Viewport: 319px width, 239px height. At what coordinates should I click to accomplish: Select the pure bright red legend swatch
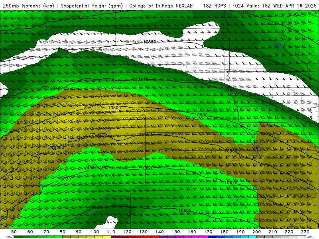pos(156,237)
